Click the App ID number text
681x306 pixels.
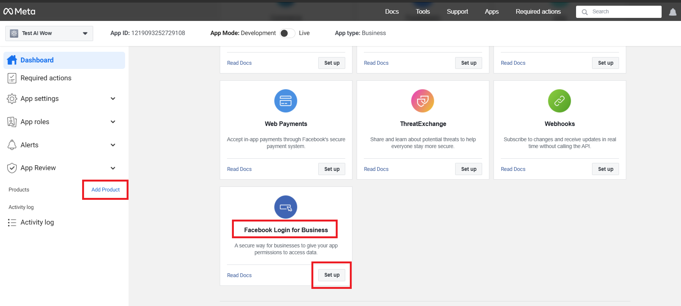pos(158,33)
